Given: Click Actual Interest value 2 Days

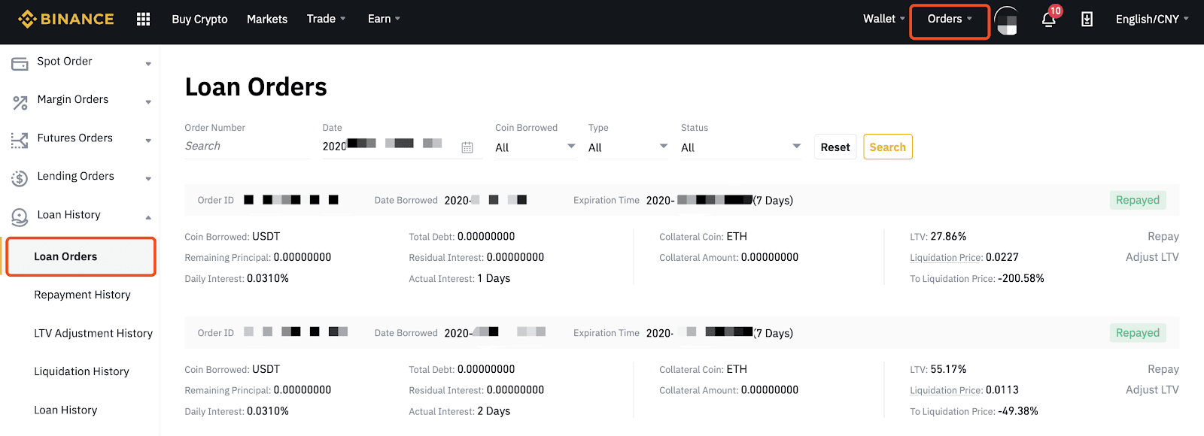Looking at the screenshot, I should [x=494, y=411].
